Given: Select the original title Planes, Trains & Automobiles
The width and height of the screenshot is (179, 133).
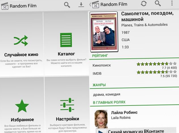Looking at the screenshot, I should tap(144, 25).
